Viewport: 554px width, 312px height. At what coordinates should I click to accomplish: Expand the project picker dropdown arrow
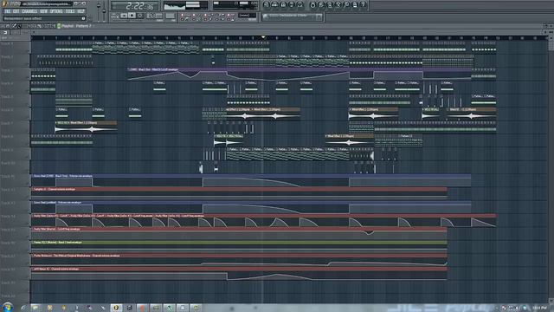click(319, 16)
